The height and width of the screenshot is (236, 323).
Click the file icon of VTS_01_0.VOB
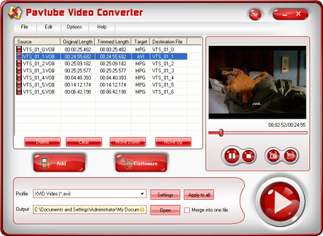pyautogui.click(x=19, y=49)
